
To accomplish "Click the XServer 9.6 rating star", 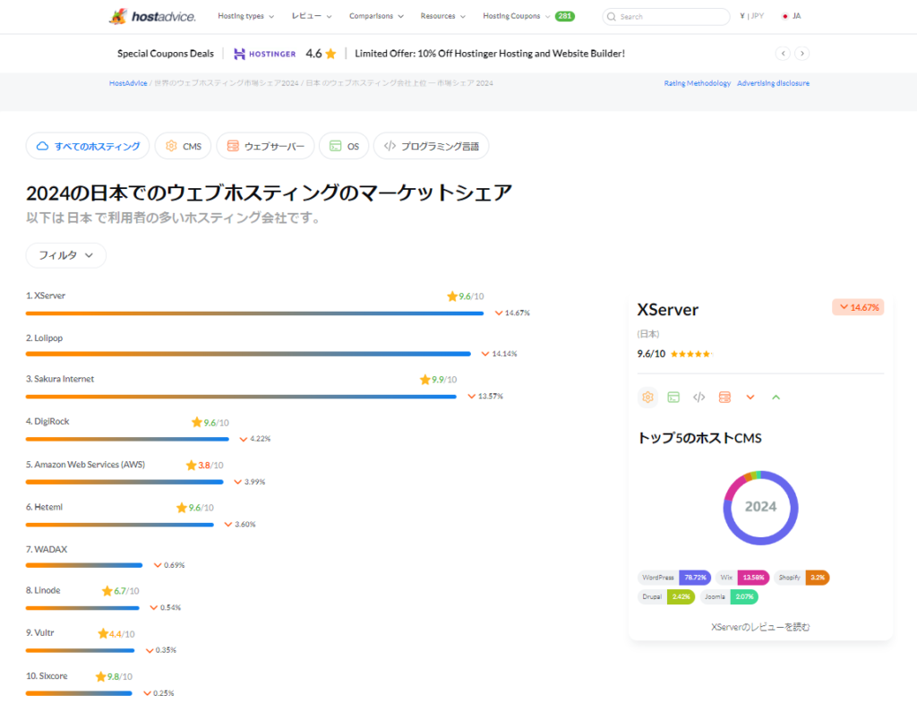I will (452, 296).
